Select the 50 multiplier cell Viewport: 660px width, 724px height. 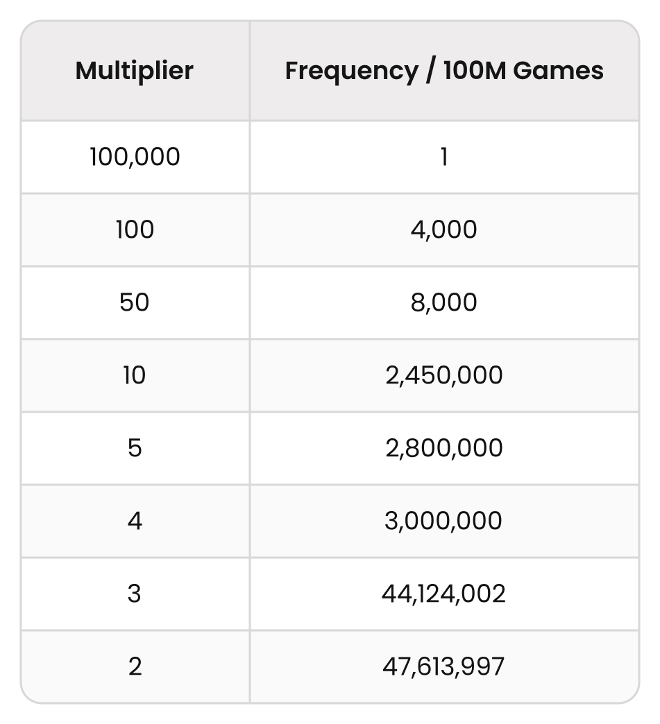point(135,303)
